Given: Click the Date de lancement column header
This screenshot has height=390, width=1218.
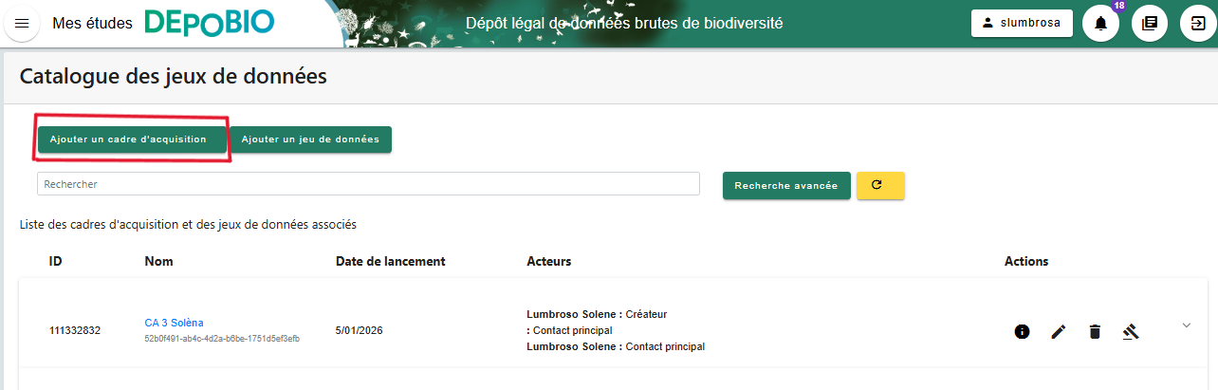Looking at the screenshot, I should tap(390, 261).
